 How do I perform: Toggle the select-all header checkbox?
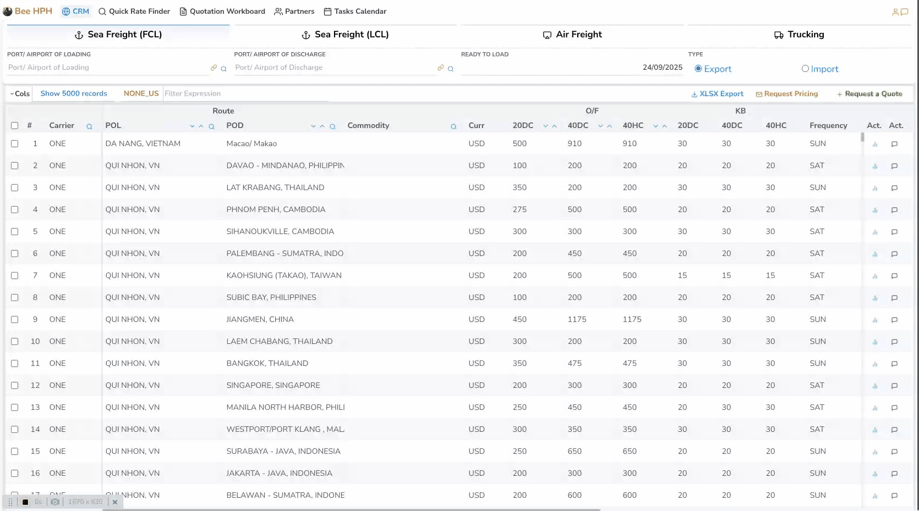tap(15, 126)
